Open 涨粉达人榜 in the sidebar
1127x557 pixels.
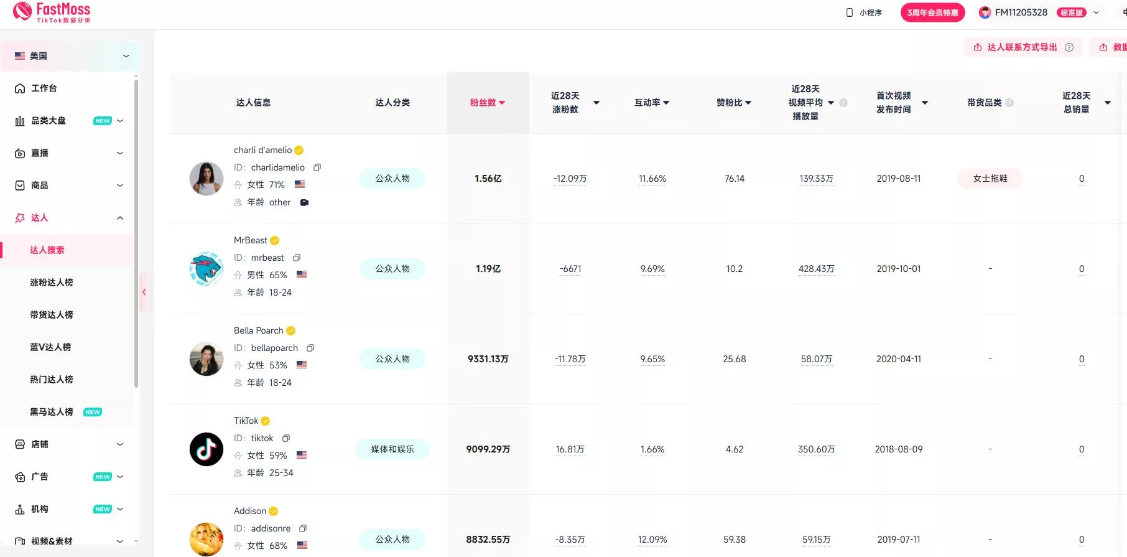pos(52,283)
